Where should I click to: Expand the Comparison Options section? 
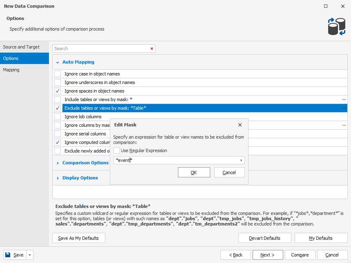coord(58,163)
